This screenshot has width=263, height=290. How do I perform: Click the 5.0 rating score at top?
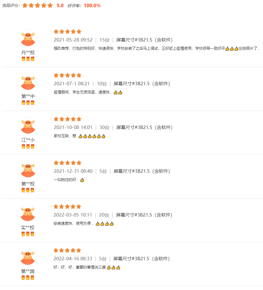click(60, 5)
